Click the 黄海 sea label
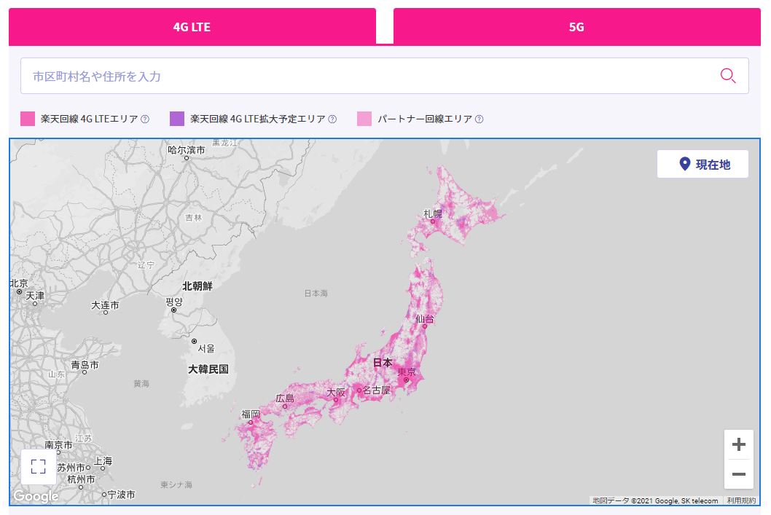 pyautogui.click(x=141, y=383)
